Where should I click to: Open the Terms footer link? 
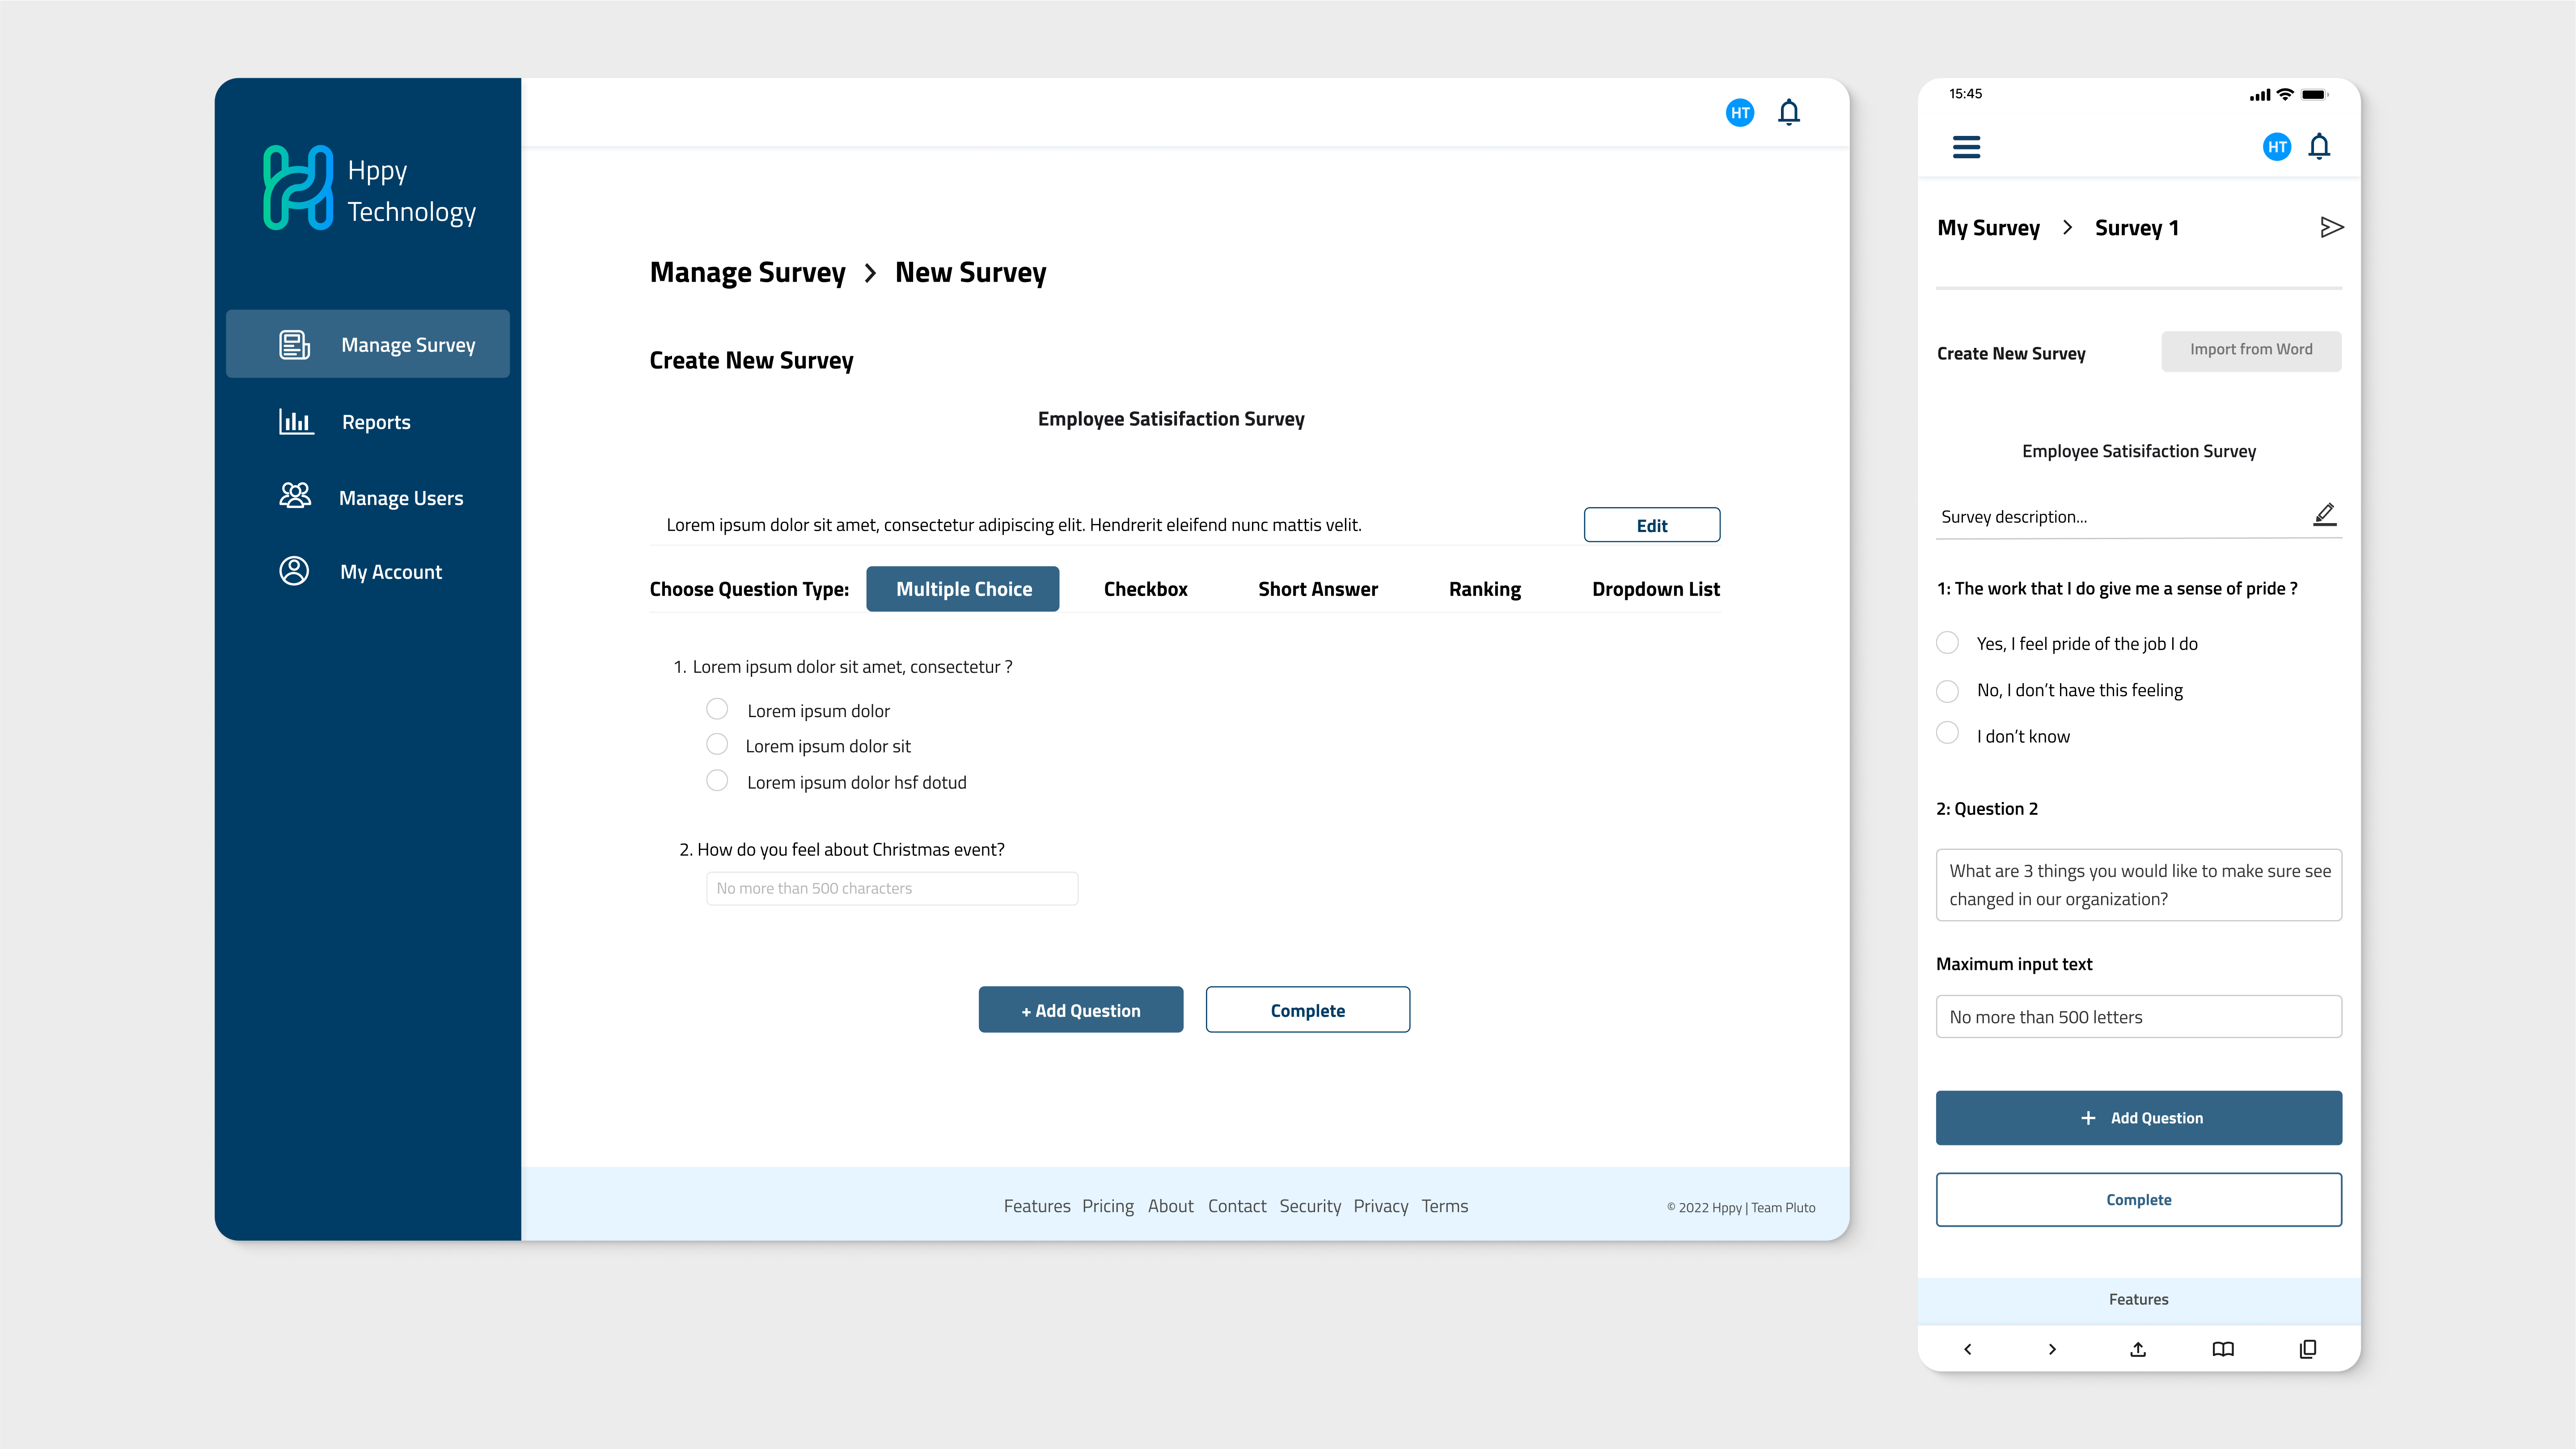(x=1445, y=1206)
